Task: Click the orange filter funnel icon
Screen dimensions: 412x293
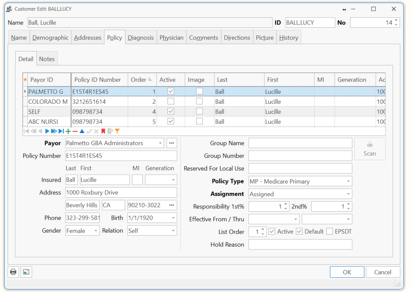Action: 117,131
